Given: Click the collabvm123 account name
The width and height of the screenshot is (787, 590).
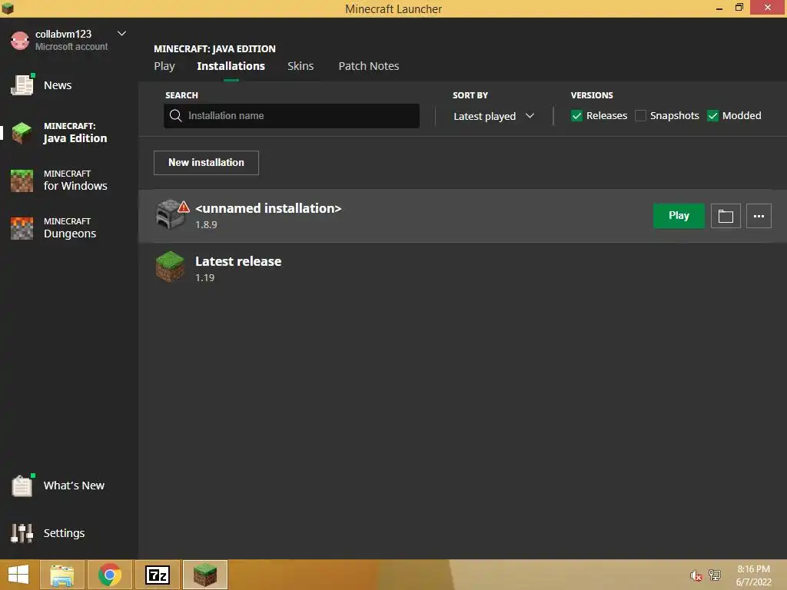Looking at the screenshot, I should 63,34.
